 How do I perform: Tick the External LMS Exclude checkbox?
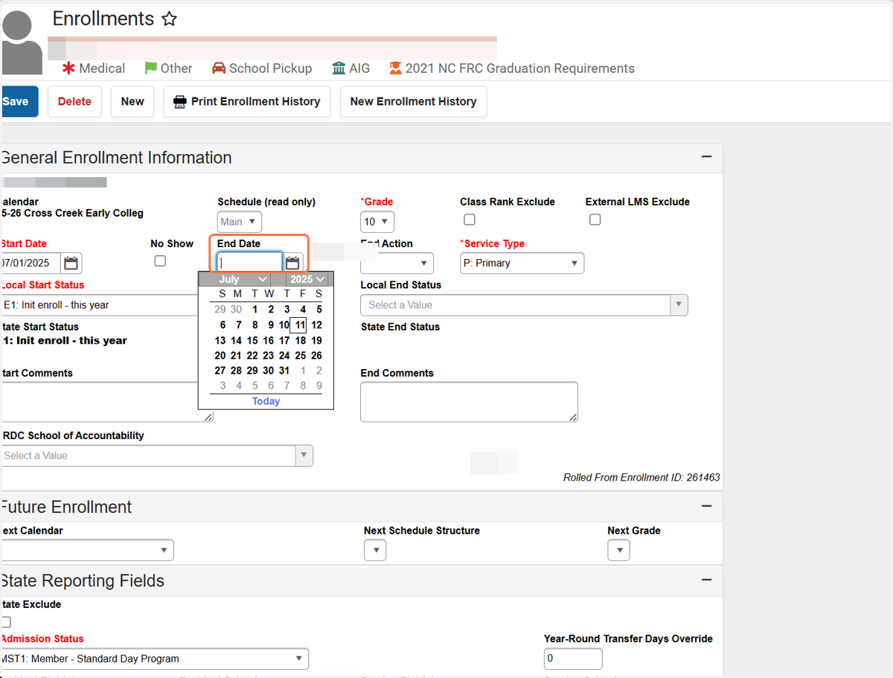595,220
